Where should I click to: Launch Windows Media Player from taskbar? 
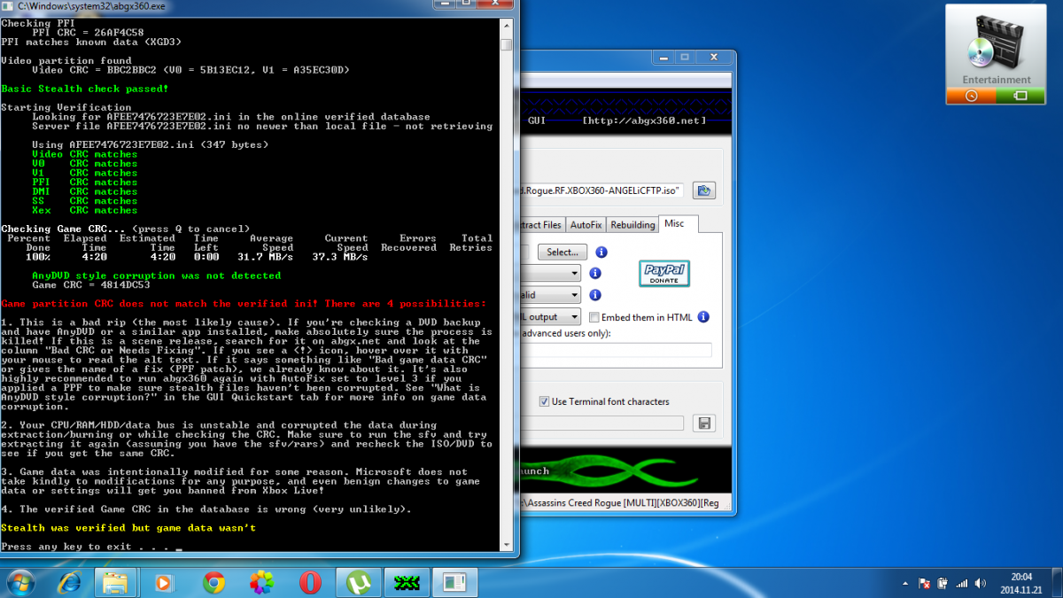[165, 582]
